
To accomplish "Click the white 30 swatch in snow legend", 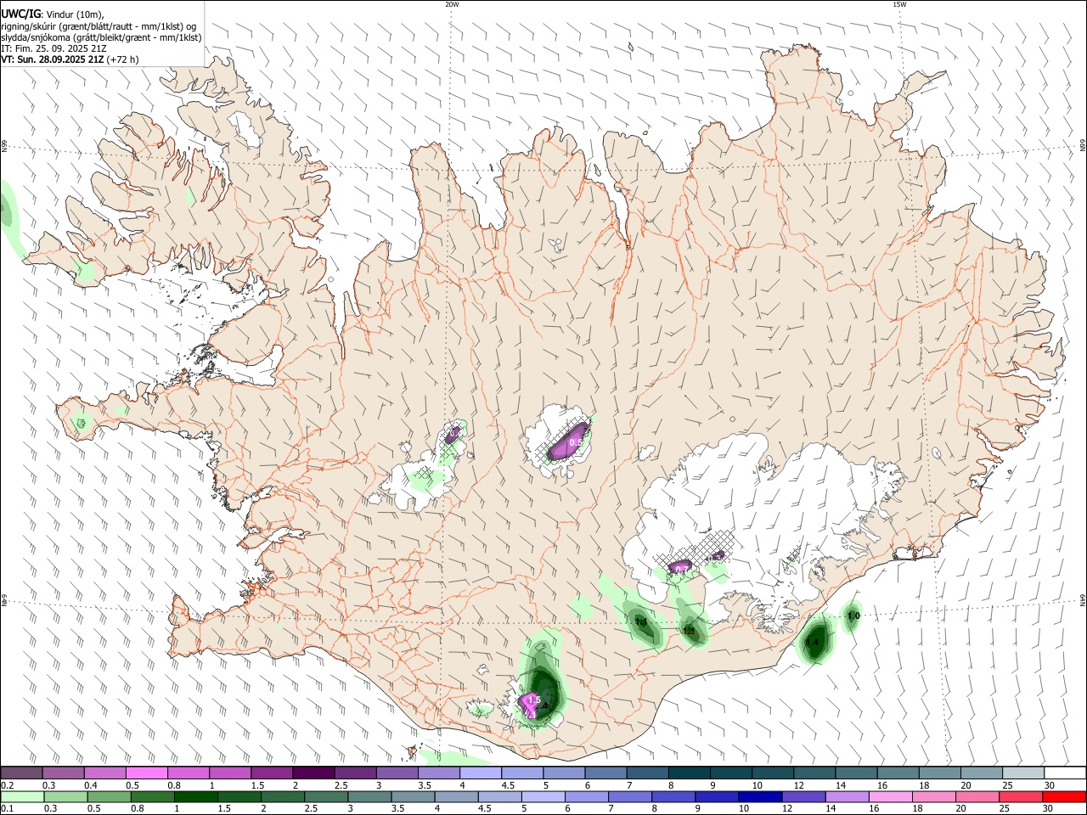I will (x=1064, y=773).
